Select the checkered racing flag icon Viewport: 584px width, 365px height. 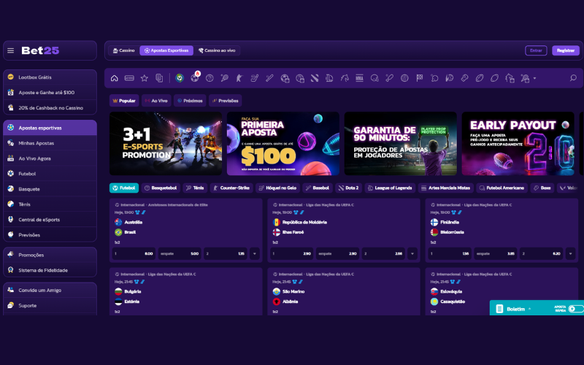pyautogui.click(x=420, y=78)
